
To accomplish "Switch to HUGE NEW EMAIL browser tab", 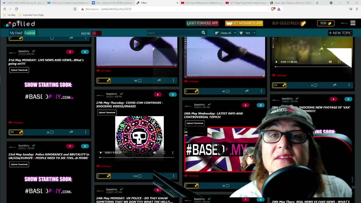I will (23, 3).
